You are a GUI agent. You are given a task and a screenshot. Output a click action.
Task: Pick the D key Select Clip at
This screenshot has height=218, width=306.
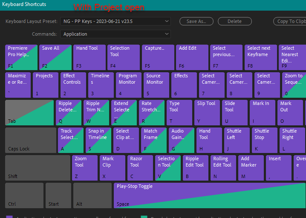(126, 140)
